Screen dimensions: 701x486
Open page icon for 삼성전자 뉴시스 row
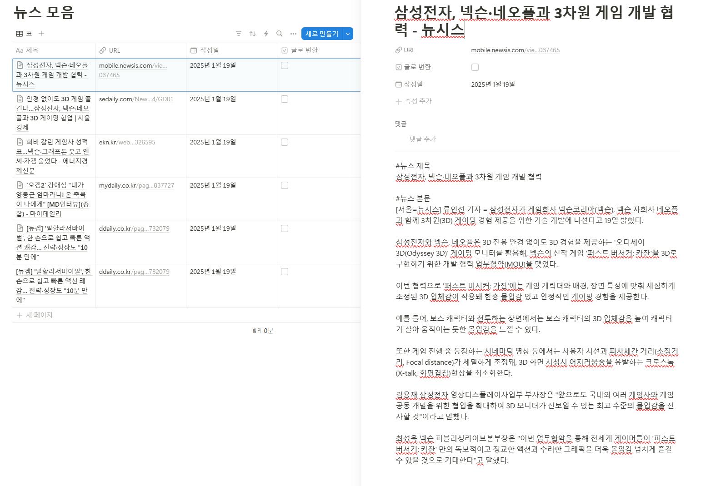(20, 65)
